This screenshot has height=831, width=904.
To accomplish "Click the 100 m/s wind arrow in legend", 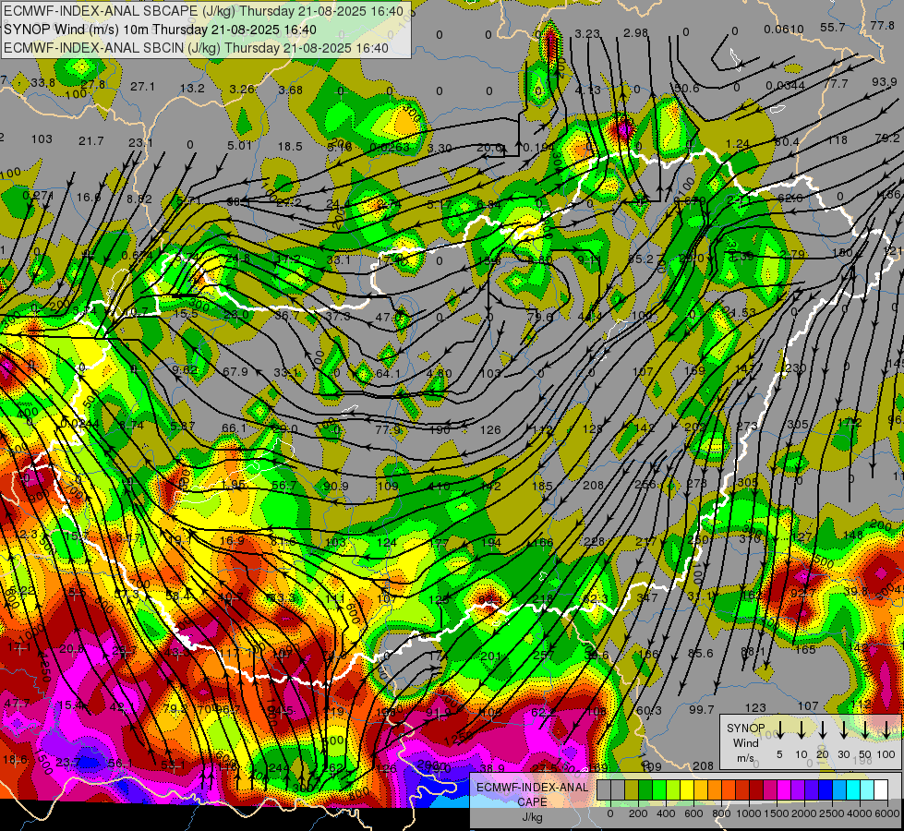I will [x=886, y=729].
